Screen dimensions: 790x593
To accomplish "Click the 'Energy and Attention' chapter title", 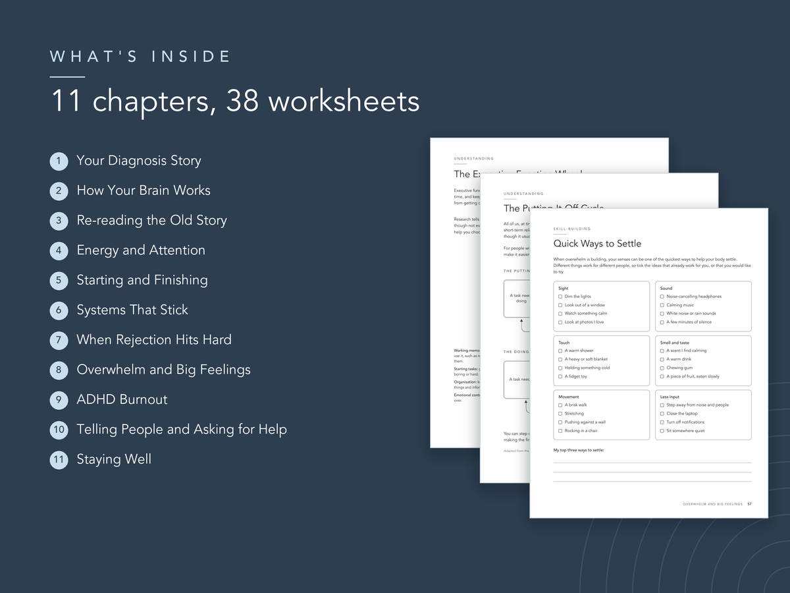I will (x=141, y=250).
